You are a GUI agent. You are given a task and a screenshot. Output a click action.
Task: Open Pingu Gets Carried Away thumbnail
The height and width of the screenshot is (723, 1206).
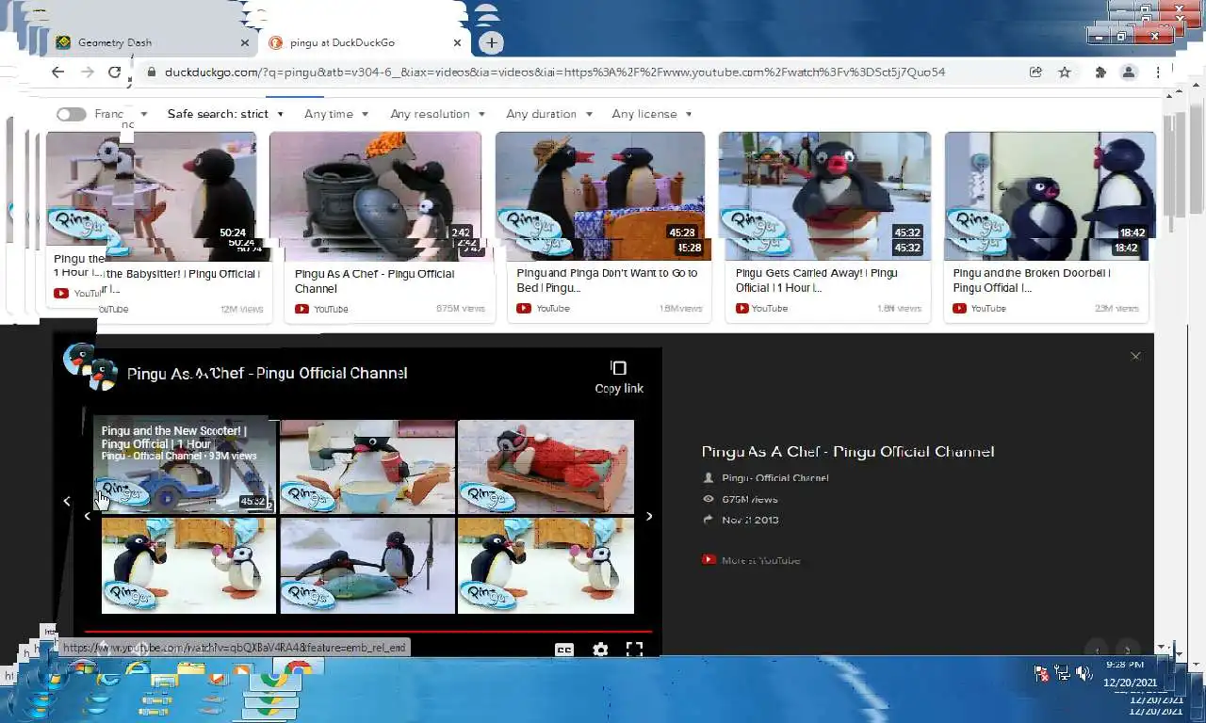[824, 196]
